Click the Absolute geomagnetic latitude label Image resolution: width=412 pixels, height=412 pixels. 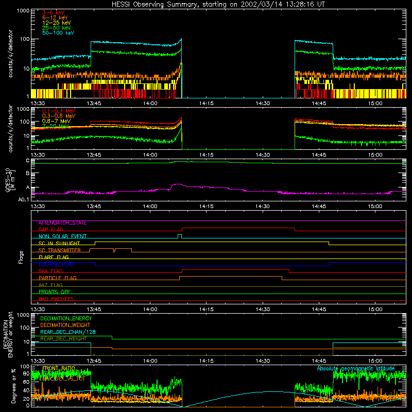[x=356, y=368]
